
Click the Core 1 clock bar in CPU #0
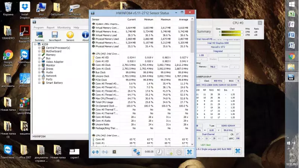pos(232,35)
